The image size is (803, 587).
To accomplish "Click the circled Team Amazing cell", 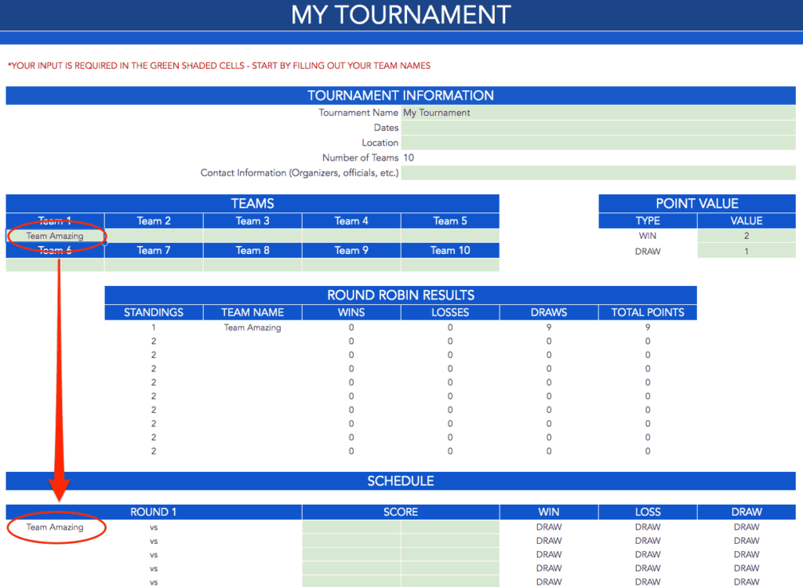I will click(55, 235).
